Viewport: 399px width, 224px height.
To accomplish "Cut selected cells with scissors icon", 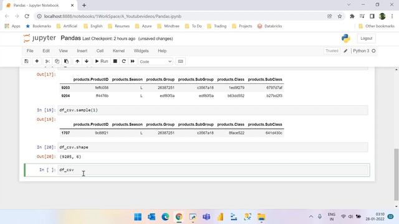I will pyautogui.click(x=47, y=61).
